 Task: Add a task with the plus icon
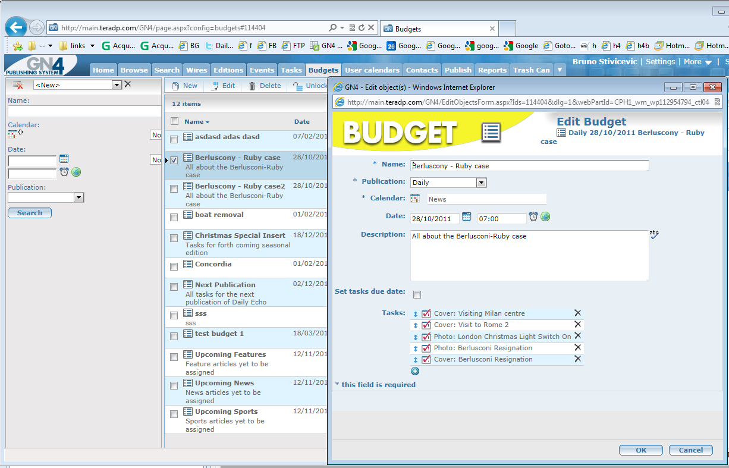(415, 371)
